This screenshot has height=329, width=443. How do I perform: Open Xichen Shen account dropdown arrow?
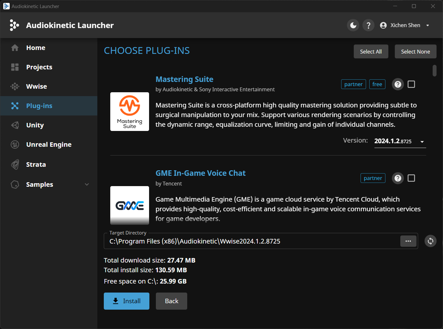pyautogui.click(x=428, y=25)
